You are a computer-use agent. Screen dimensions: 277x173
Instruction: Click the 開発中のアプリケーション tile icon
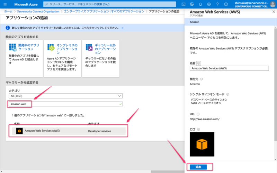13,47
